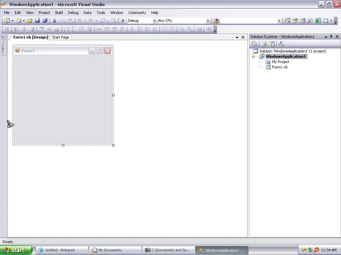The width and height of the screenshot is (341, 255).
Task: Click the Redo arrow icon
Action: (91, 21)
